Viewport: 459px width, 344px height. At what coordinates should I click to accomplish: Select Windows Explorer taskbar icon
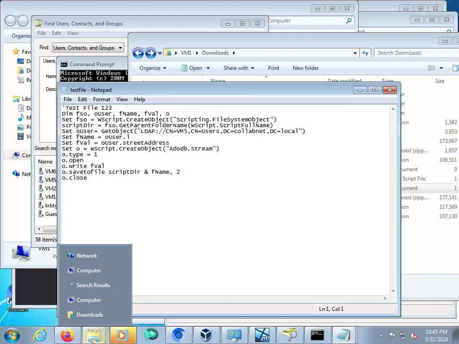pos(94,335)
